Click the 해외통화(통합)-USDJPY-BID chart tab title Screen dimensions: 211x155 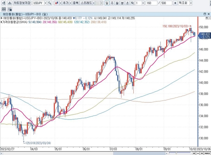(x=25, y=14)
